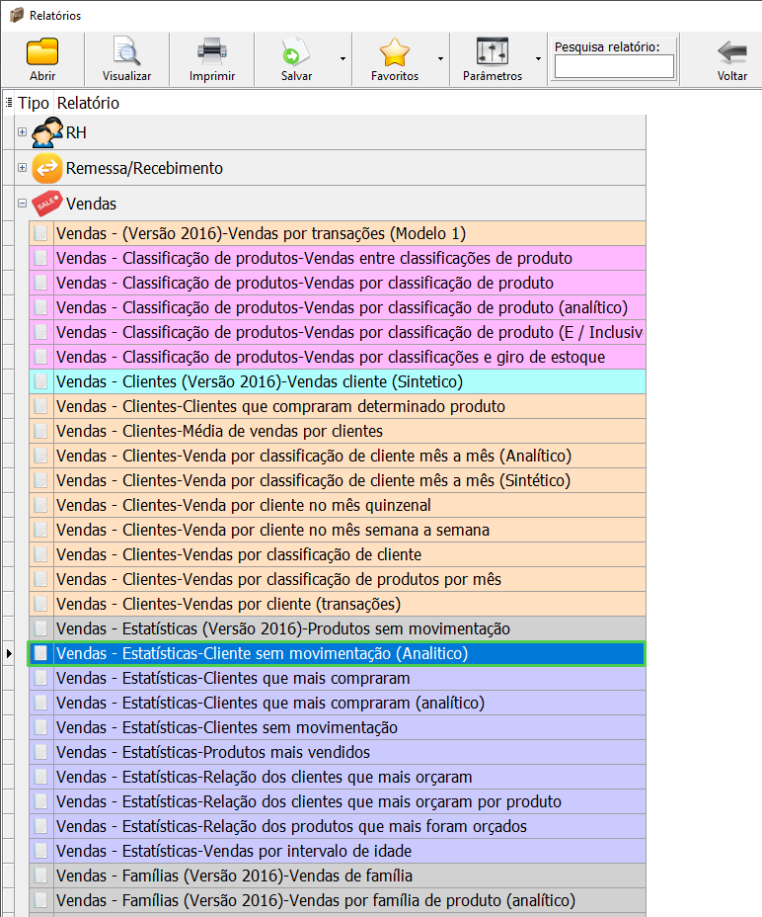The width and height of the screenshot is (762, 917).
Task: Check box for Cliente sem movimentação (Analitico)
Action: pos(40,653)
